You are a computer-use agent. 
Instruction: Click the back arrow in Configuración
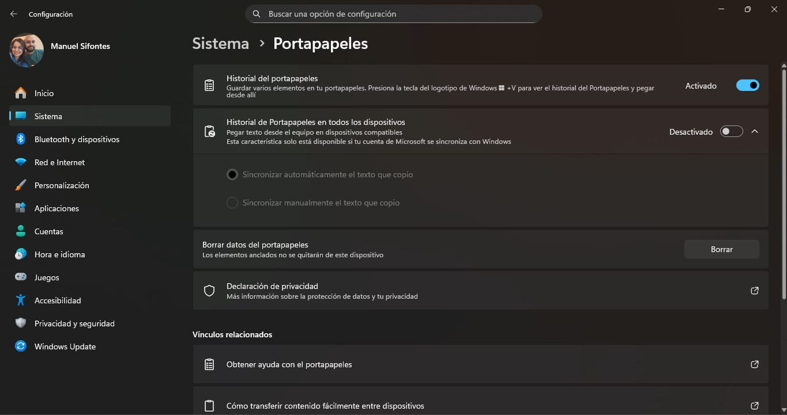coord(13,14)
